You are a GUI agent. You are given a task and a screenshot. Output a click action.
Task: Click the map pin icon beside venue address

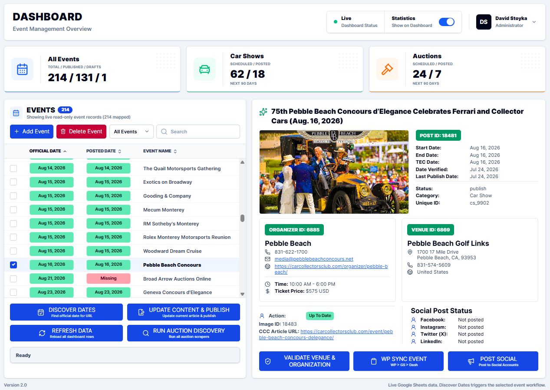click(410, 252)
